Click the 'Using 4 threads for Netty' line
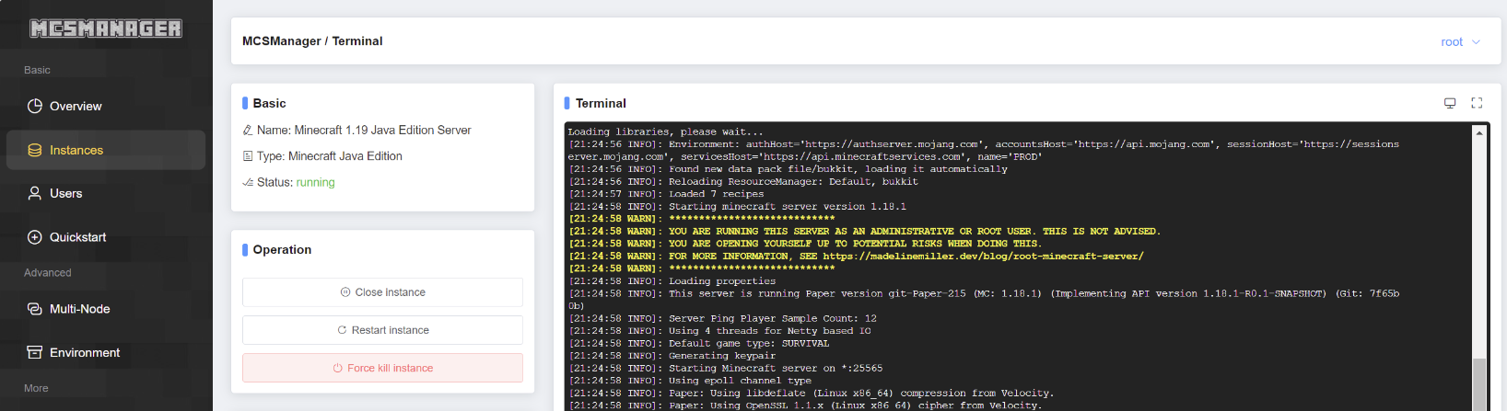This screenshot has height=411, width=1507. [x=719, y=331]
